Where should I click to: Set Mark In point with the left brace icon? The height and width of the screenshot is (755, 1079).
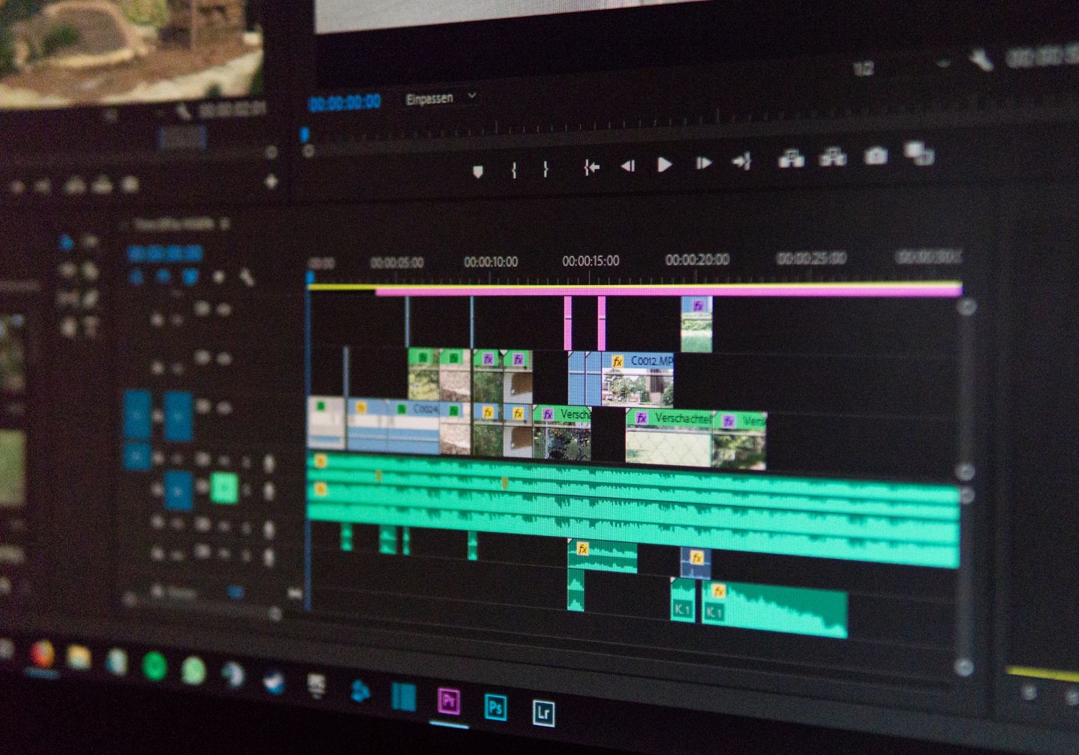(x=514, y=170)
